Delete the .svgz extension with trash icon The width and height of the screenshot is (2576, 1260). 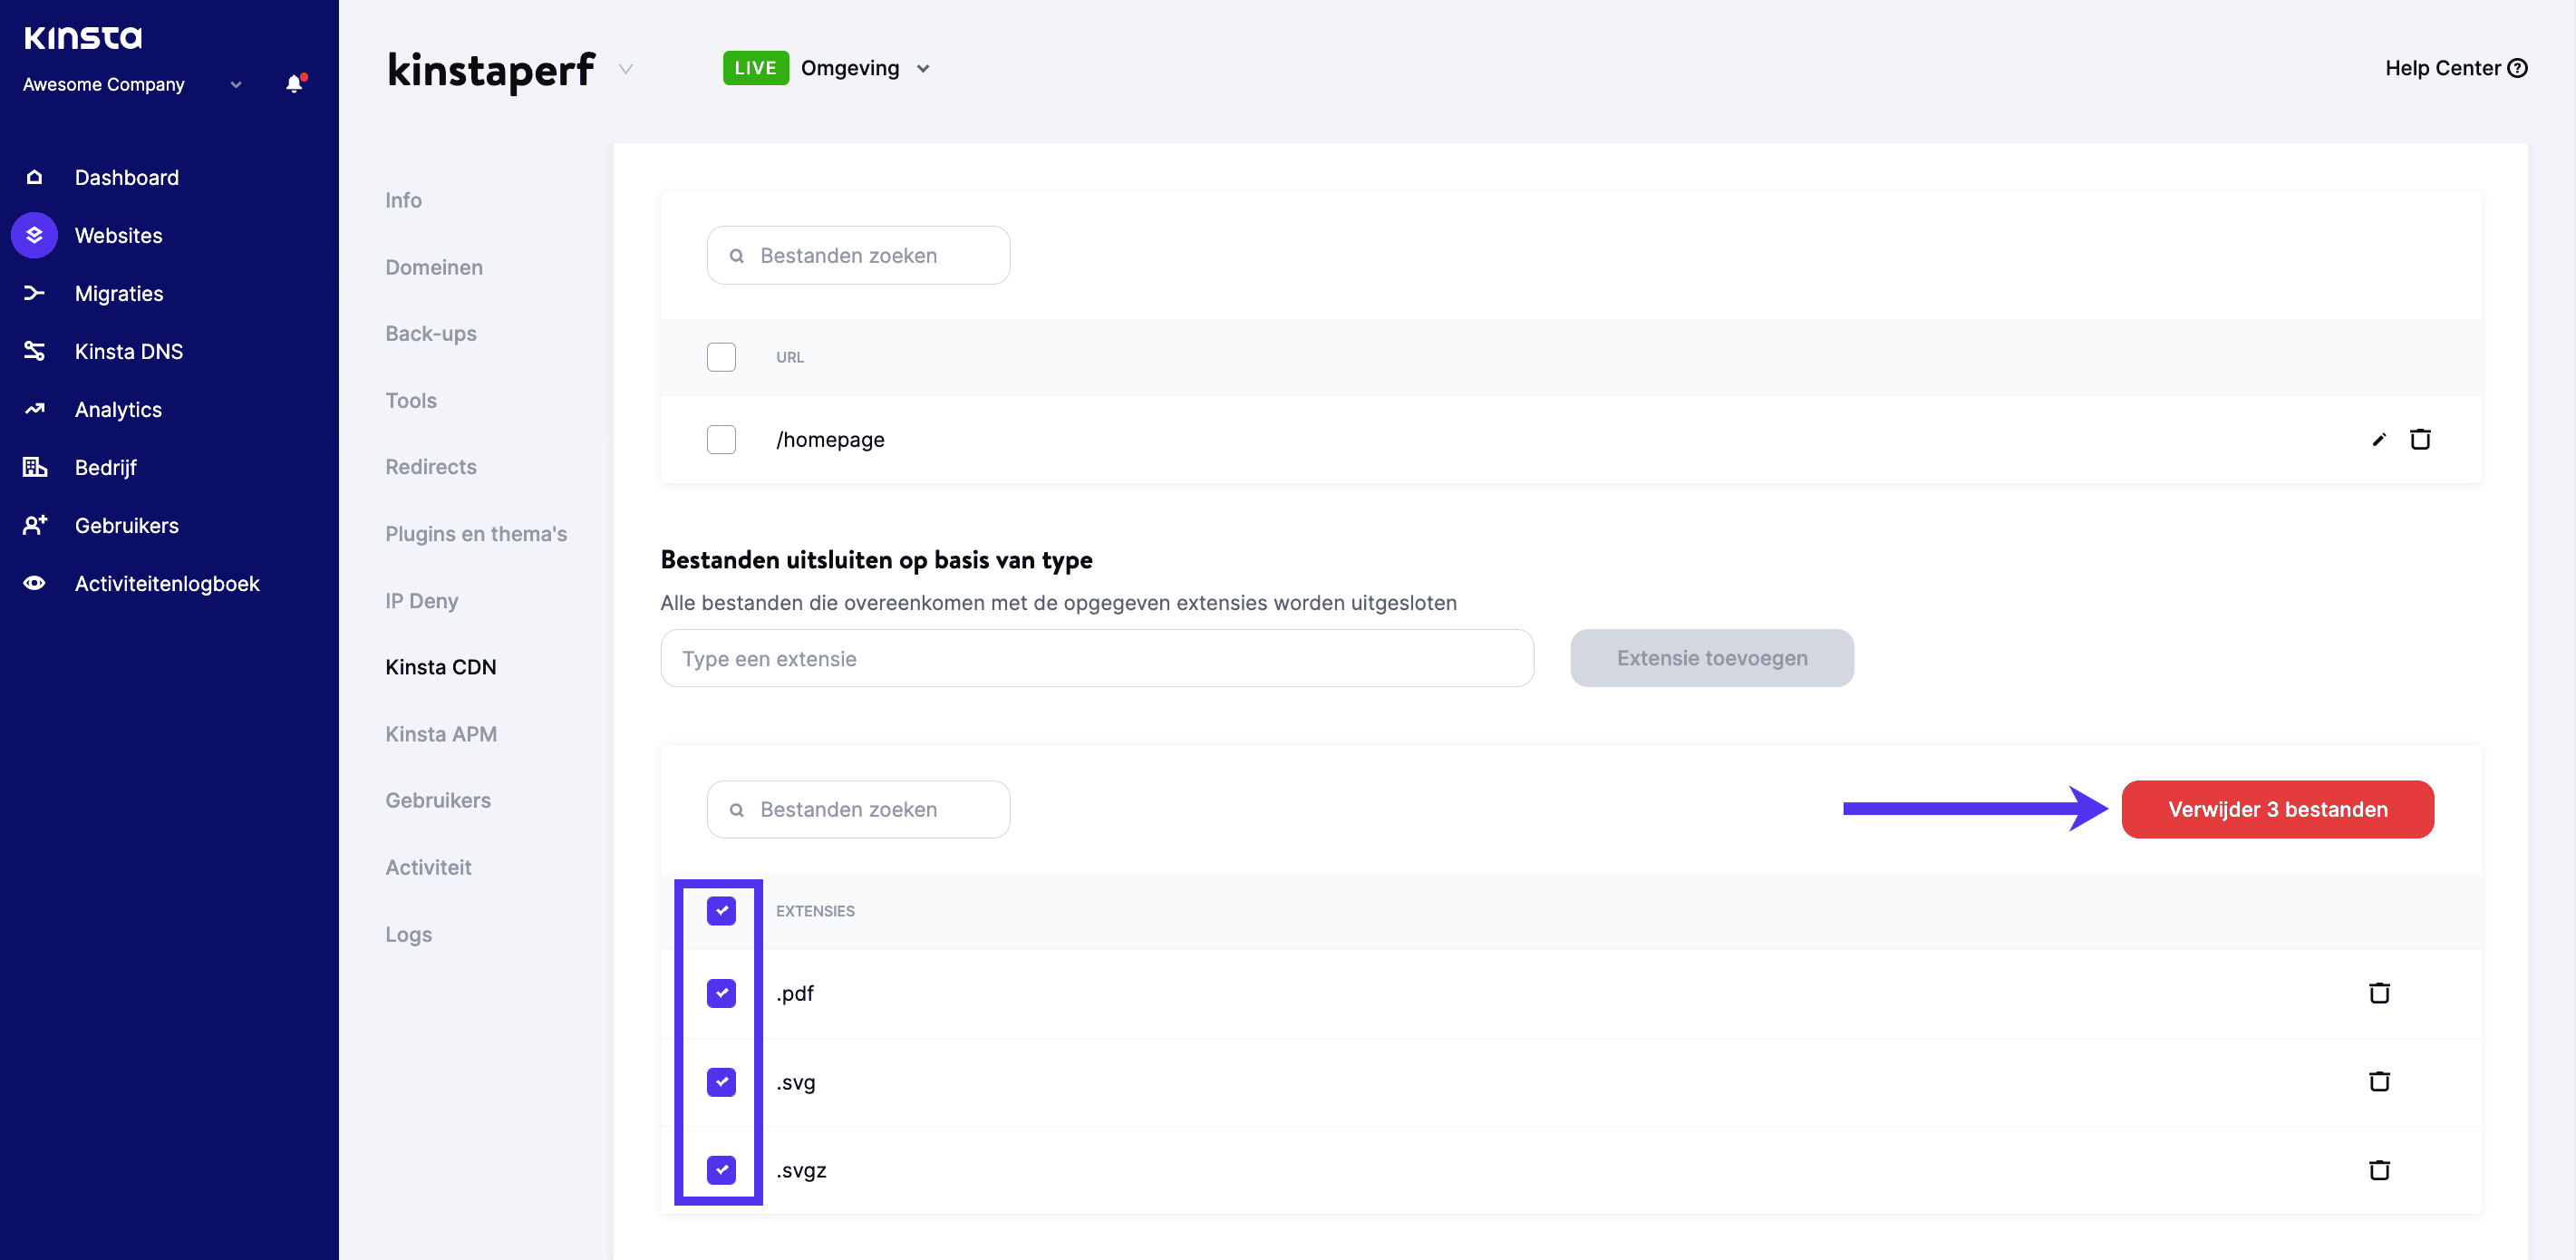point(2379,1170)
